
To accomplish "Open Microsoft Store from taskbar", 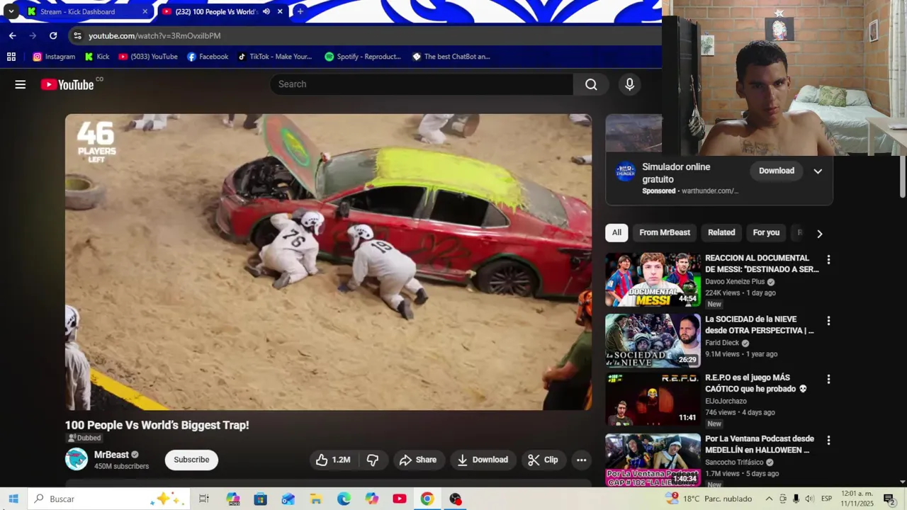I will [x=261, y=499].
